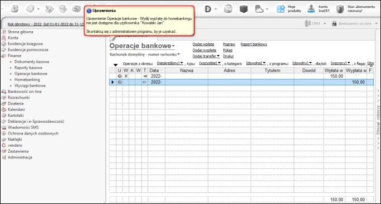
Task: Click the Zestawienia module icon
Action: (4, 151)
